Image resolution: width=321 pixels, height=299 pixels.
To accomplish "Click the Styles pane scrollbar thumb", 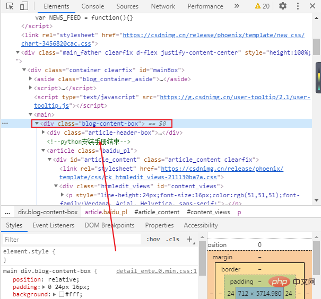I will point(203,258).
